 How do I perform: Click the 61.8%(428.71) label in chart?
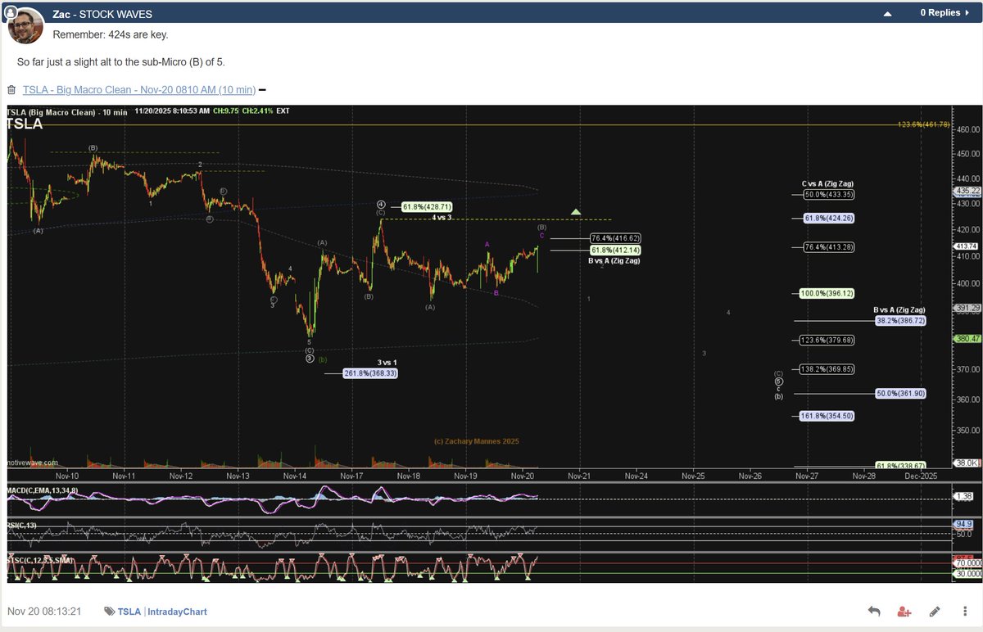point(427,207)
